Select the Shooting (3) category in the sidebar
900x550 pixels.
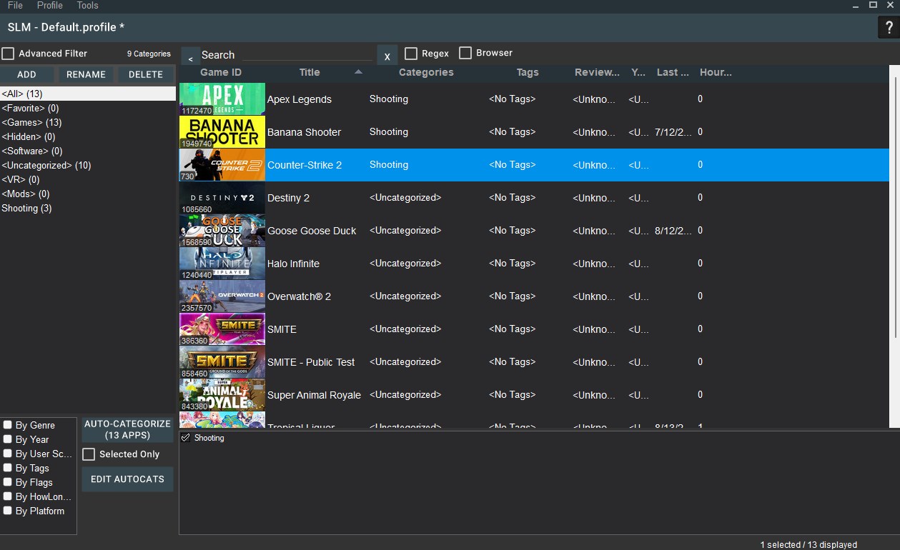pos(26,208)
